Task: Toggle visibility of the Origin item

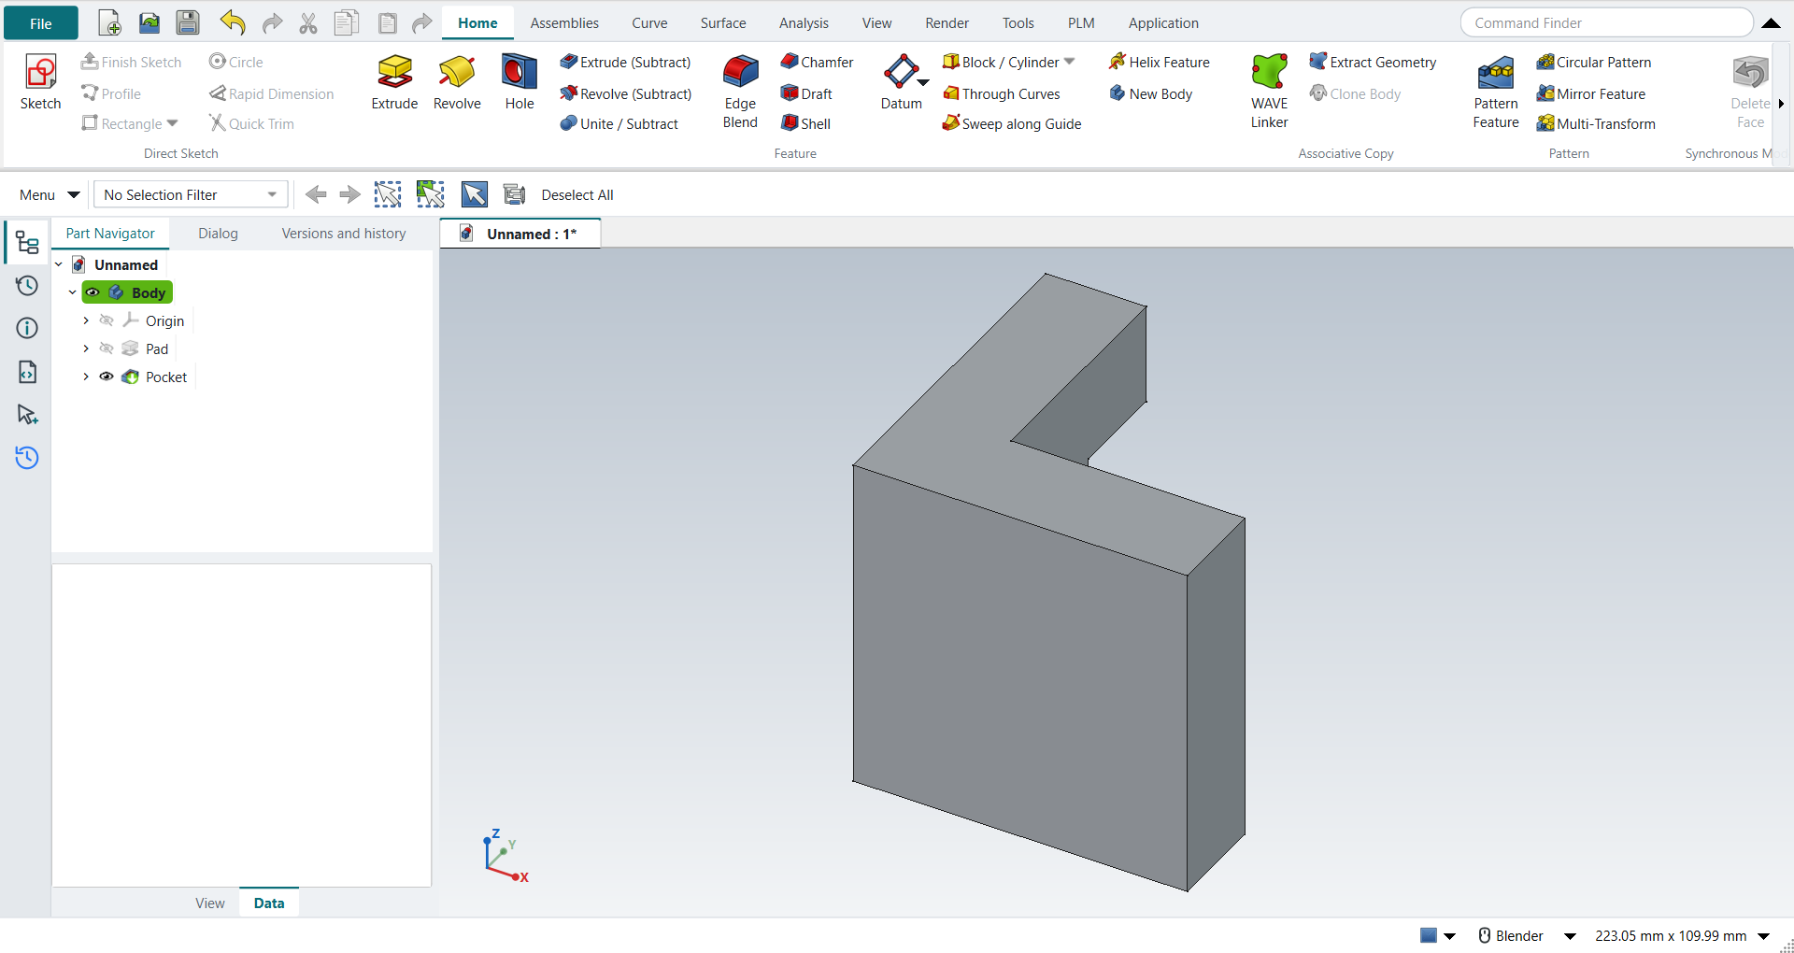Action: click(107, 320)
